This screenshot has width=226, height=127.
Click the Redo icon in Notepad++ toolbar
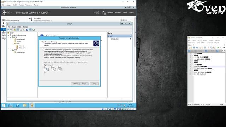220,48
